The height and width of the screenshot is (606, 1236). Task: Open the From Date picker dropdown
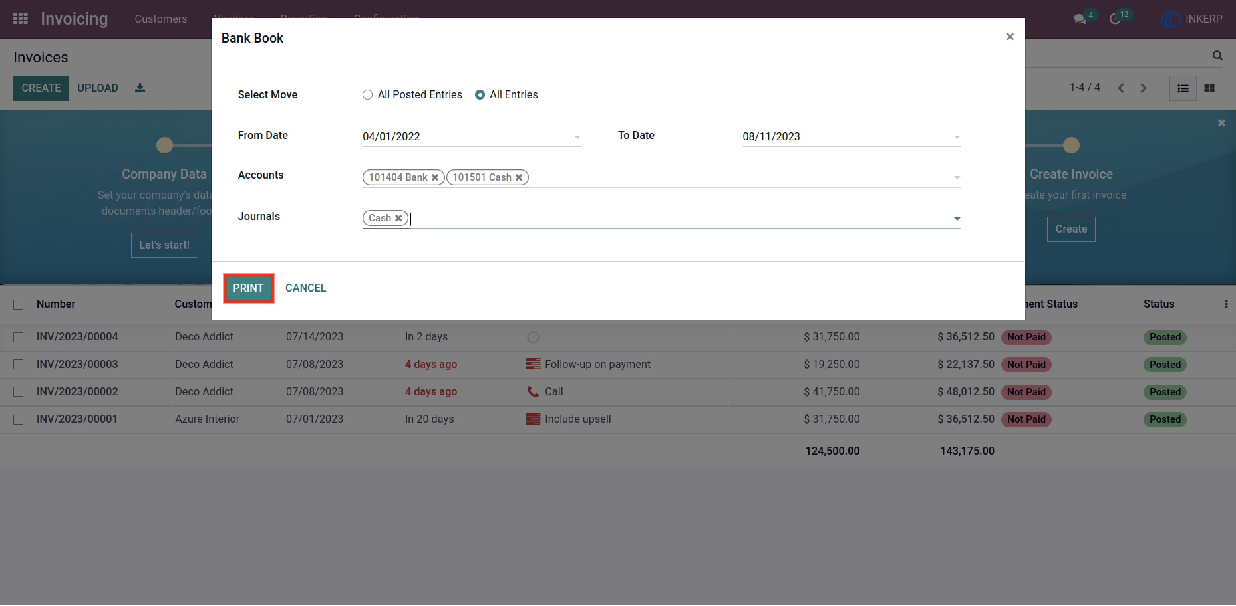coord(577,137)
